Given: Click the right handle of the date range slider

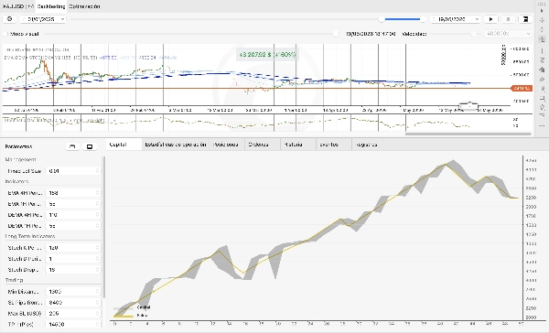Looking at the screenshot, I should [x=423, y=19].
